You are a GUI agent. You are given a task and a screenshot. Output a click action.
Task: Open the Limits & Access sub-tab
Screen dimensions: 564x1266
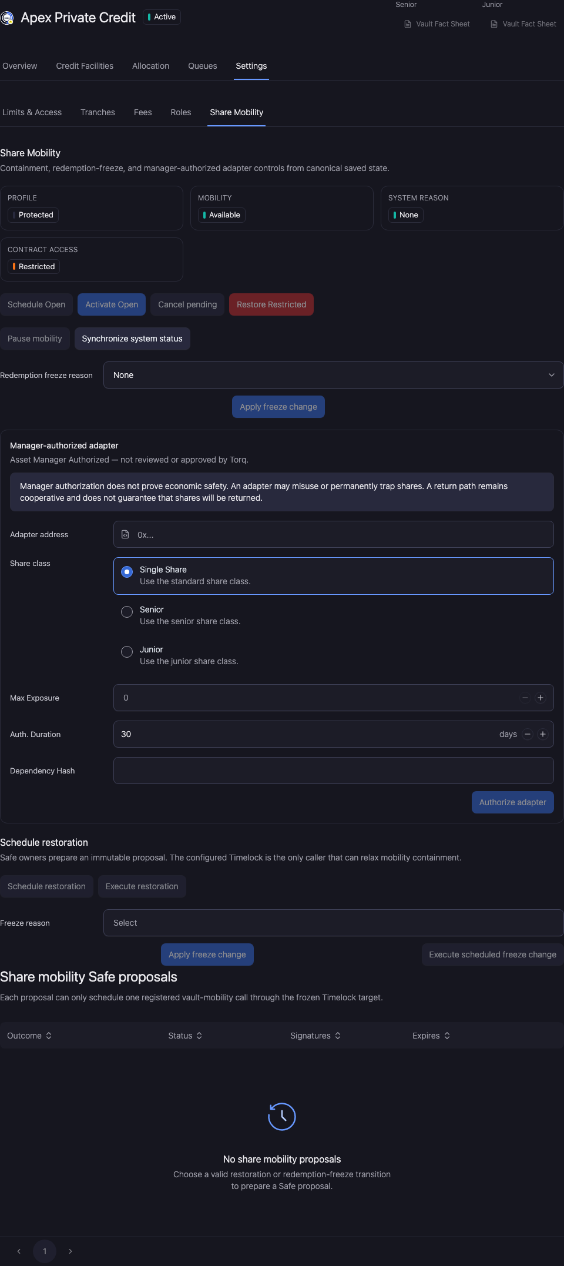click(x=32, y=112)
